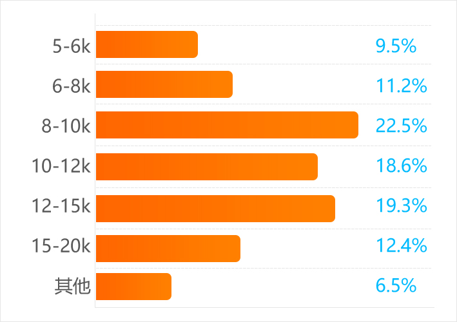Viewport: 457px width, 322px height.
Task: Click the 6.5% value text
Action: 395,286
